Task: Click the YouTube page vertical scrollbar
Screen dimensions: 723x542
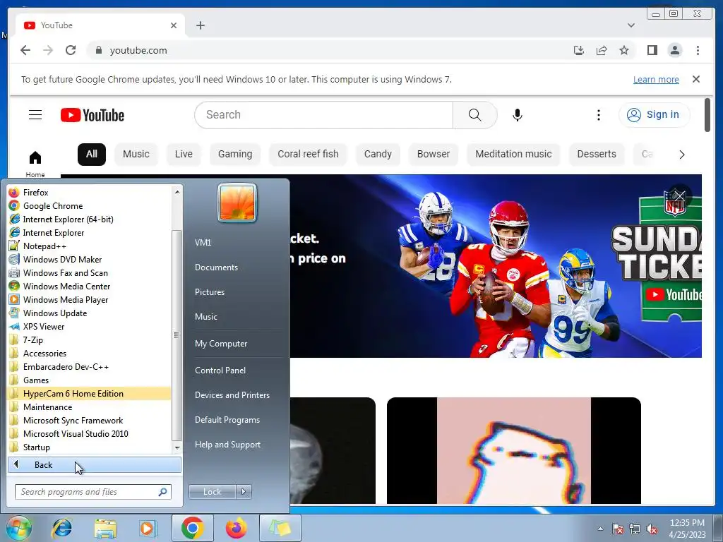Action: [707, 115]
